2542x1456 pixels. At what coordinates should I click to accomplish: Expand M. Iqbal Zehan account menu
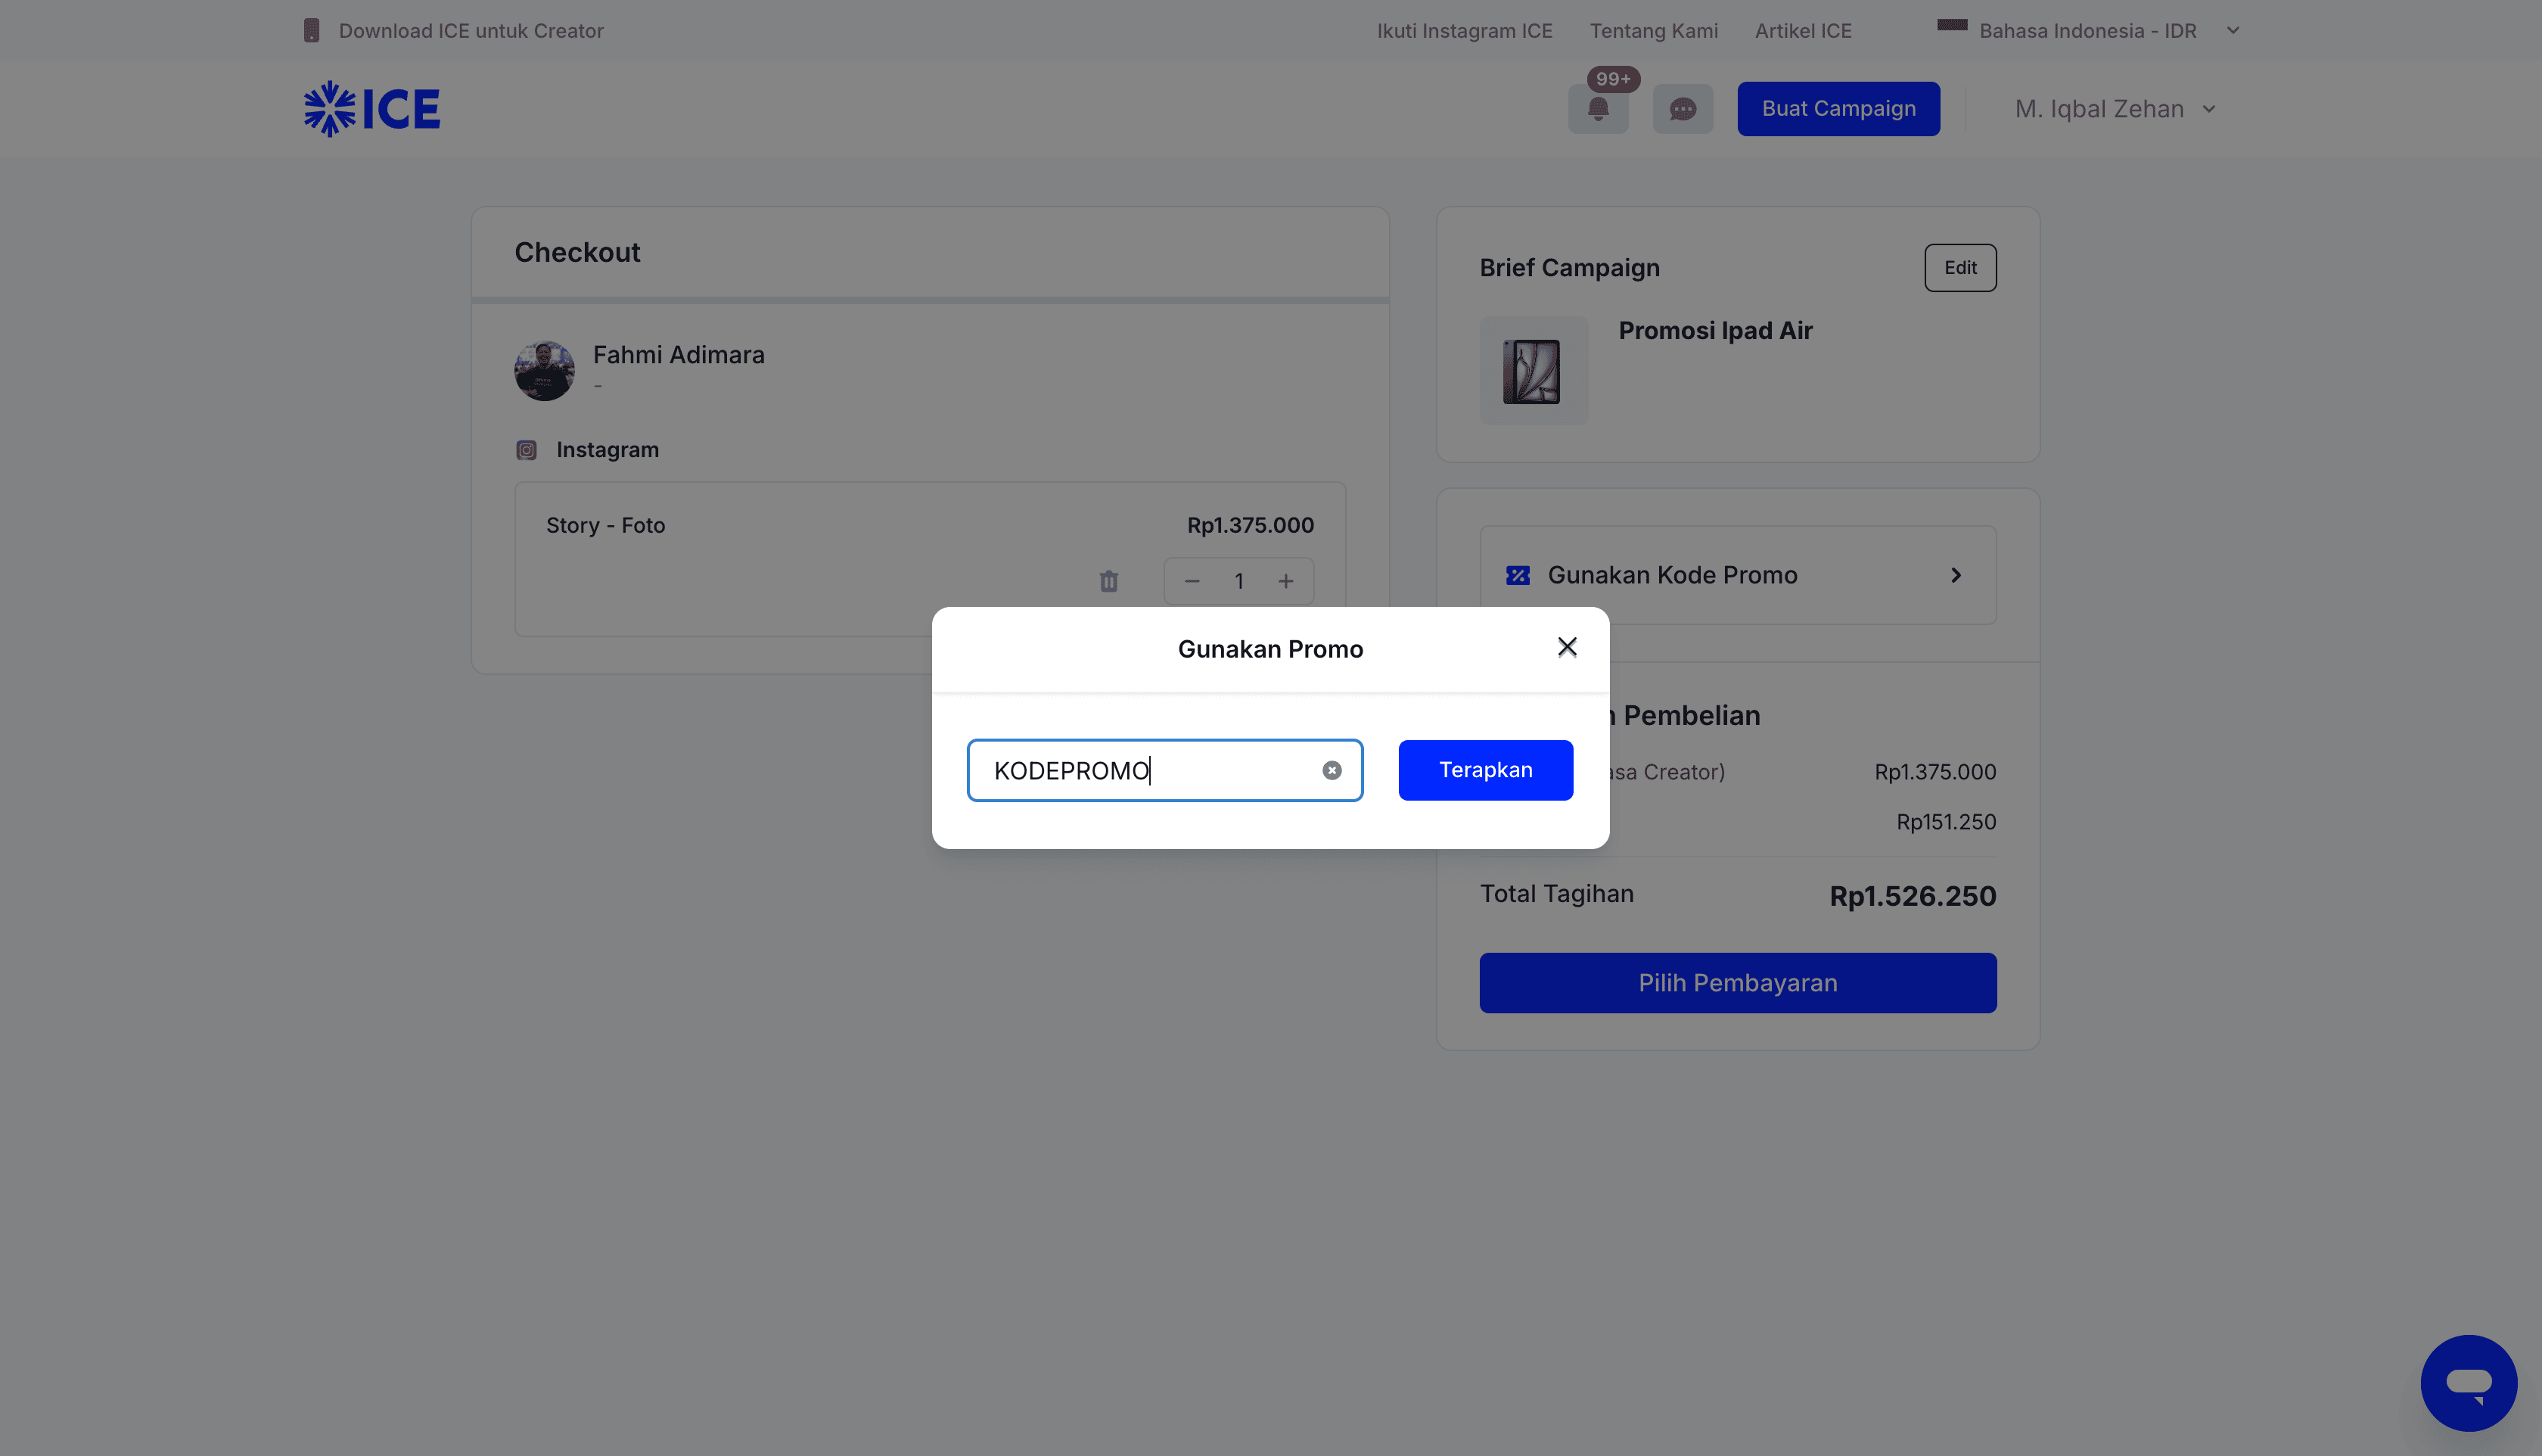point(2115,109)
